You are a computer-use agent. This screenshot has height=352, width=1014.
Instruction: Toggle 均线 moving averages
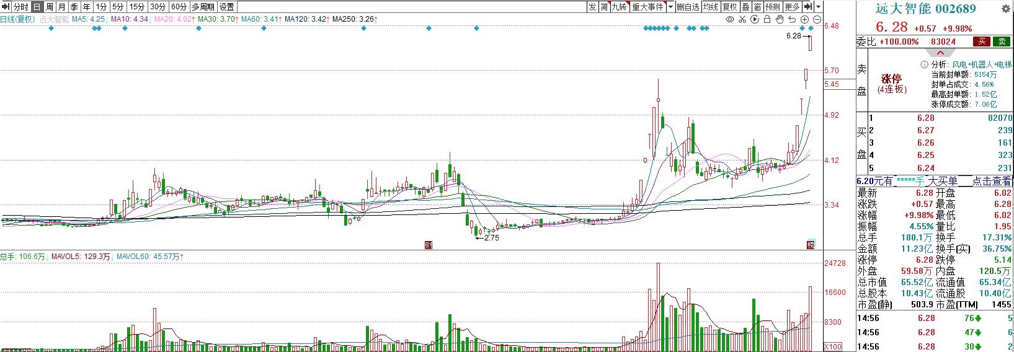tap(711, 7)
